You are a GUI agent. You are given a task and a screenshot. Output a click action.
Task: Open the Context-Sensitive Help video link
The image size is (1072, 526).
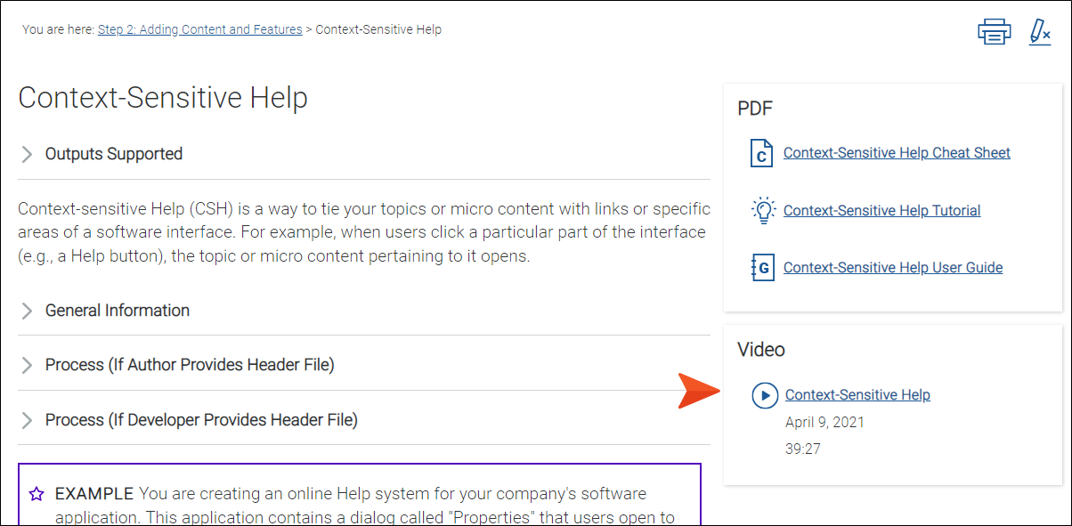pos(857,395)
